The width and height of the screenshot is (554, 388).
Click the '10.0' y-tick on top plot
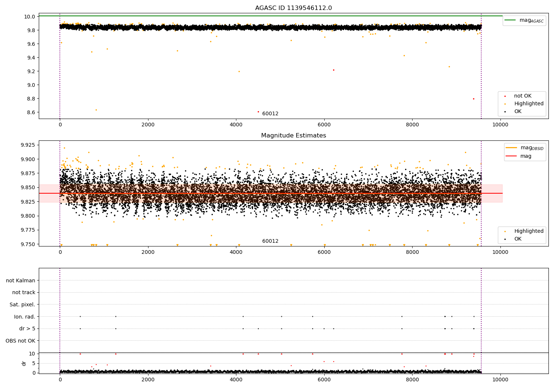tap(30, 17)
